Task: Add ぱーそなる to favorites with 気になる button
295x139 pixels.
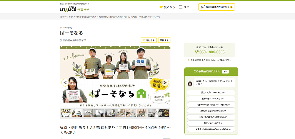Action: click(148, 40)
